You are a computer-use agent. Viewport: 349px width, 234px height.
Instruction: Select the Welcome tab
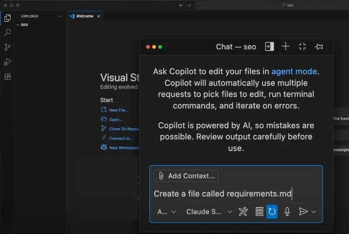(85, 16)
